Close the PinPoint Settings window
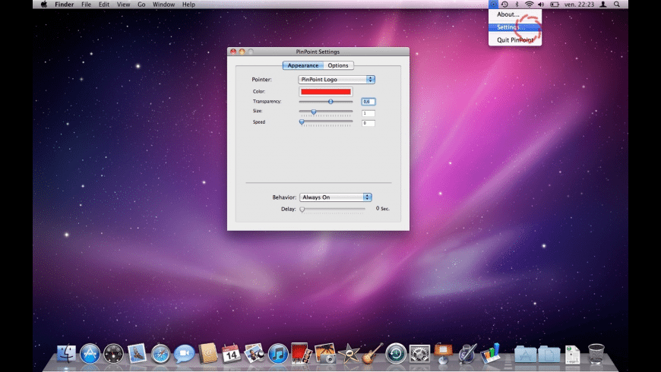This screenshot has height=372, width=661. pyautogui.click(x=233, y=52)
